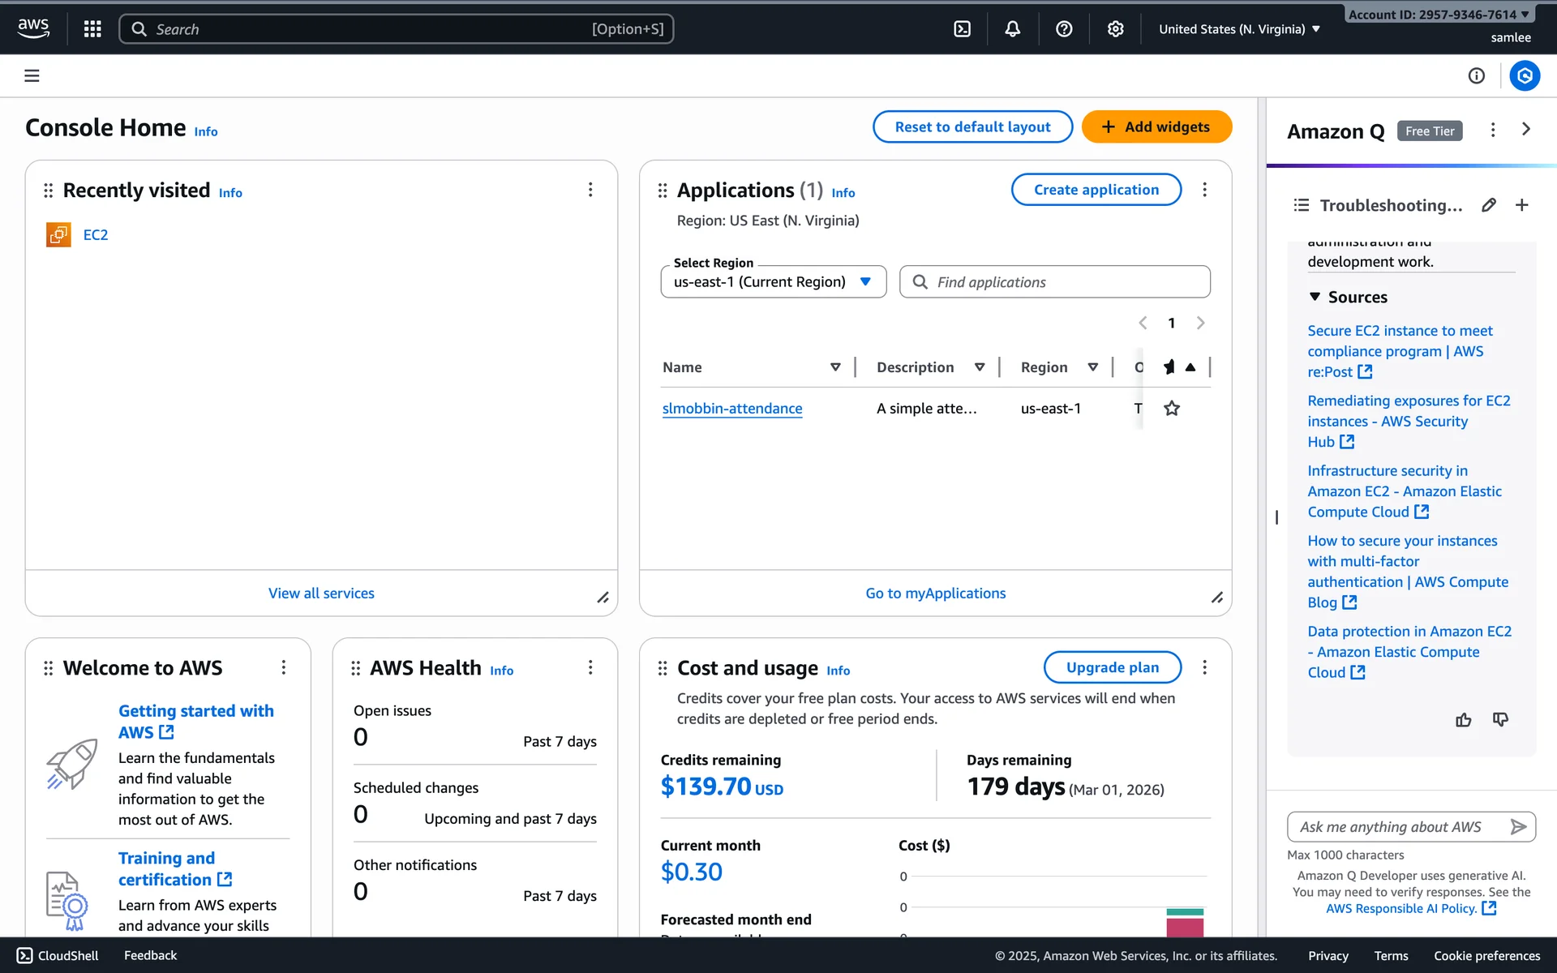Open the hamburger side navigation menu

tap(32, 76)
